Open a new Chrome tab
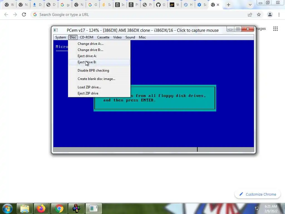This screenshot has height=214, width=285. tap(229, 5)
